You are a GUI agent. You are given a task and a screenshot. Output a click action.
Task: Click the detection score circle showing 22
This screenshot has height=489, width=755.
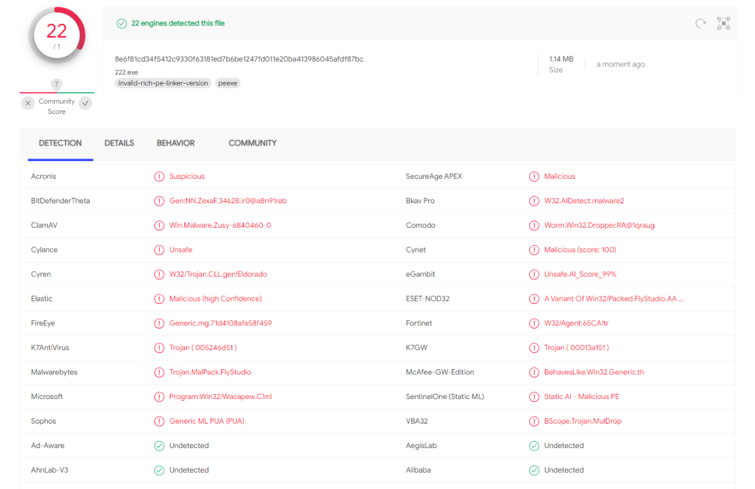click(x=57, y=36)
